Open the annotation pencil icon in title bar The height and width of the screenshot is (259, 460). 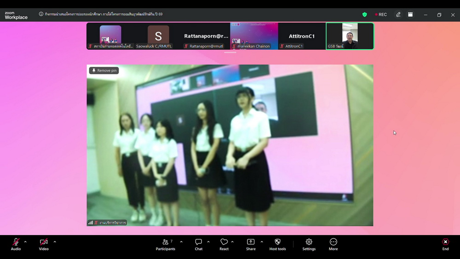(x=398, y=15)
